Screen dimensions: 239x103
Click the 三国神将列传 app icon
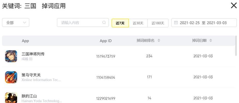pyautogui.click(x=11, y=56)
